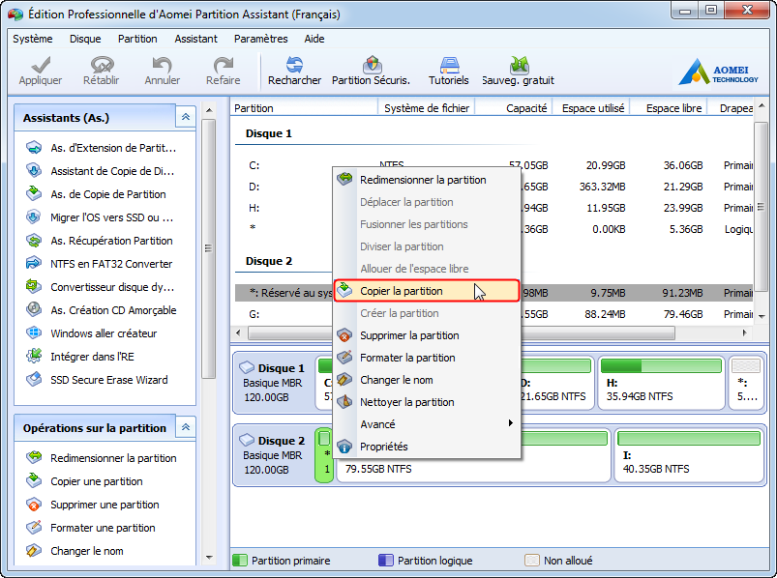Open the Disque menu
The height and width of the screenshot is (578, 777).
85,39
